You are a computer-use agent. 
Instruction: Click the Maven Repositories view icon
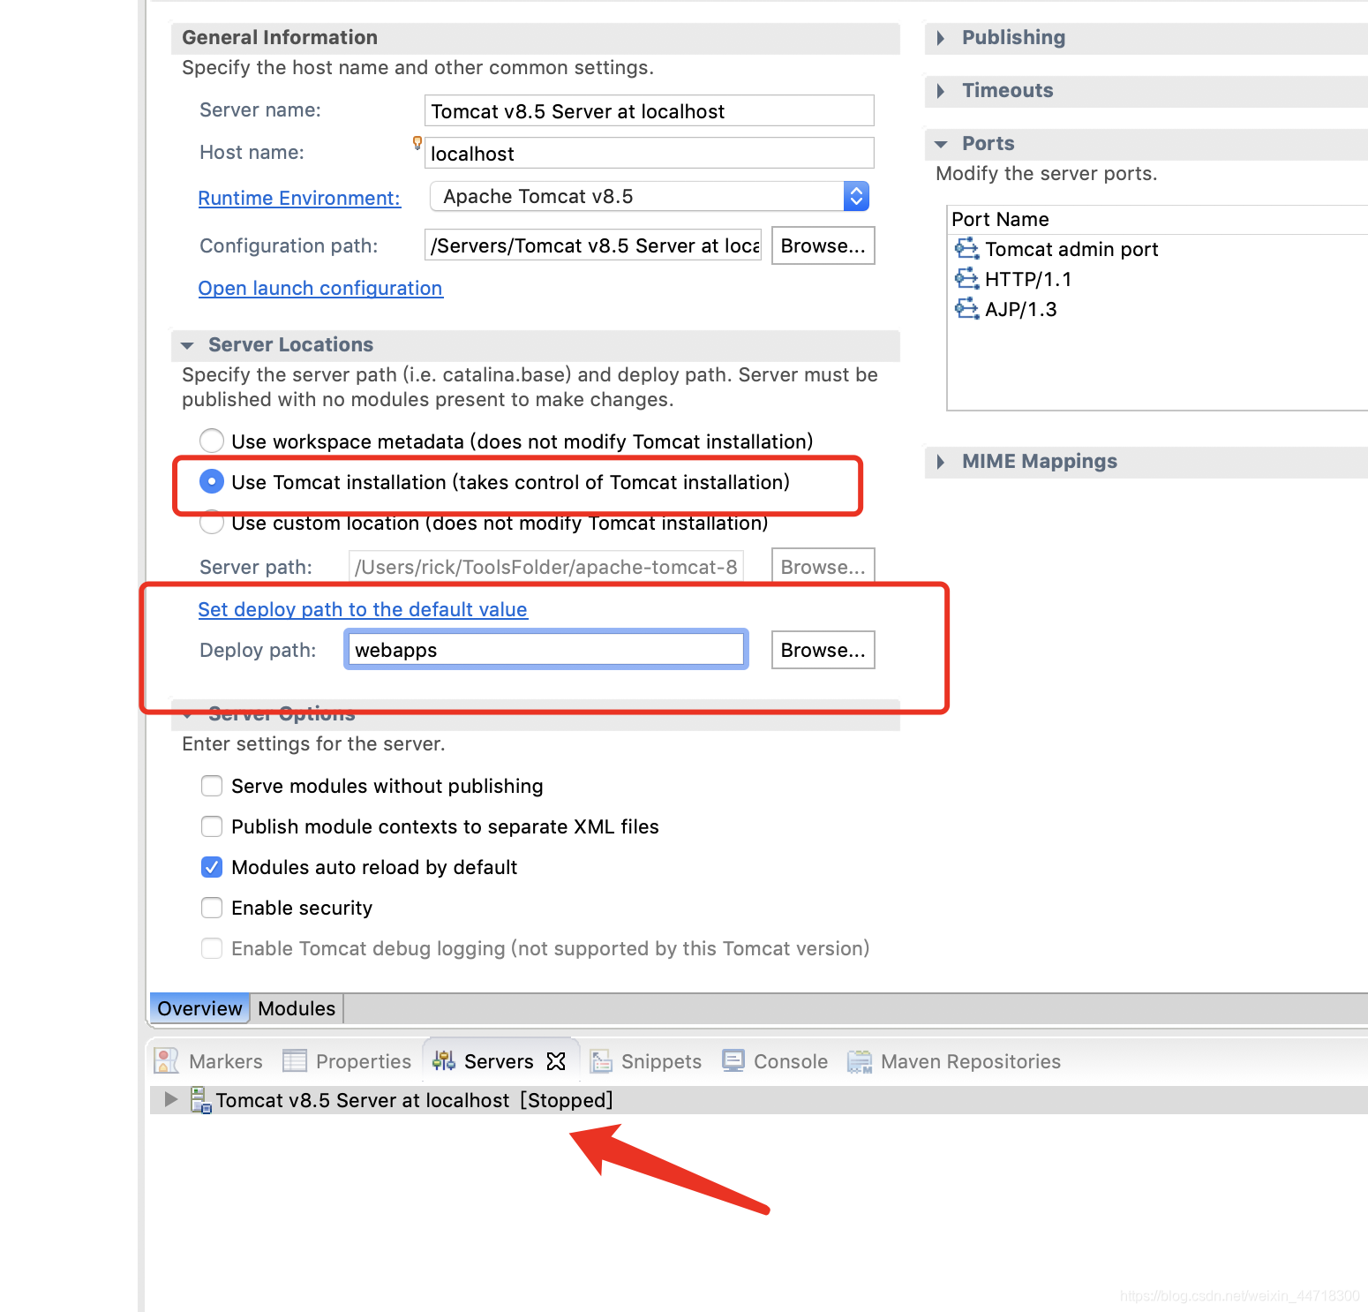coord(860,1060)
